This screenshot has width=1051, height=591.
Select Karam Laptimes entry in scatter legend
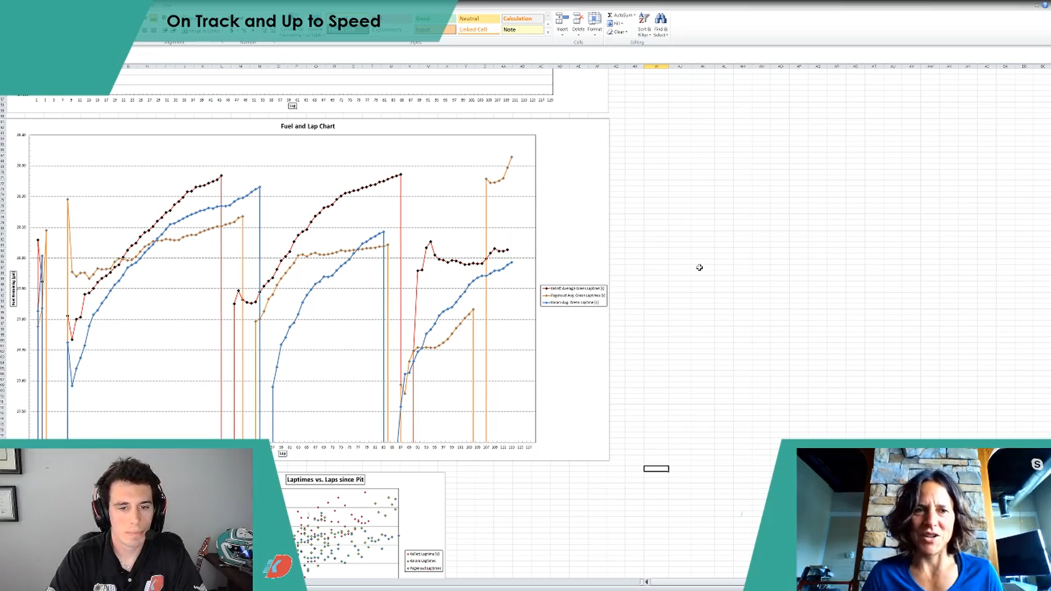click(422, 561)
